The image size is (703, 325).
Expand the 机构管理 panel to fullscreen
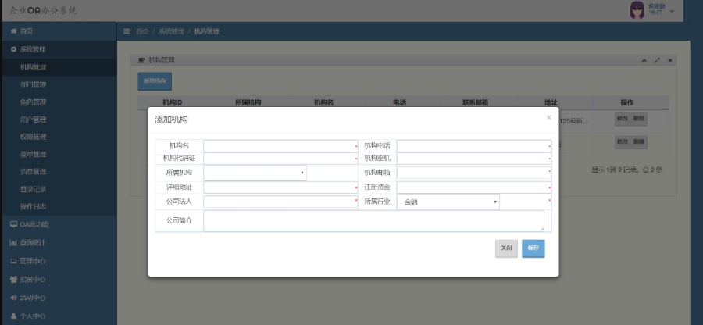pyautogui.click(x=657, y=60)
